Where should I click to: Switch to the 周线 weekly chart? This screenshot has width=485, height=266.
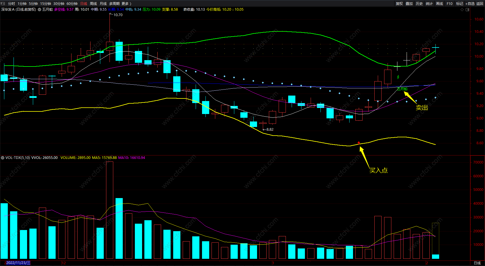[x=93, y=4]
